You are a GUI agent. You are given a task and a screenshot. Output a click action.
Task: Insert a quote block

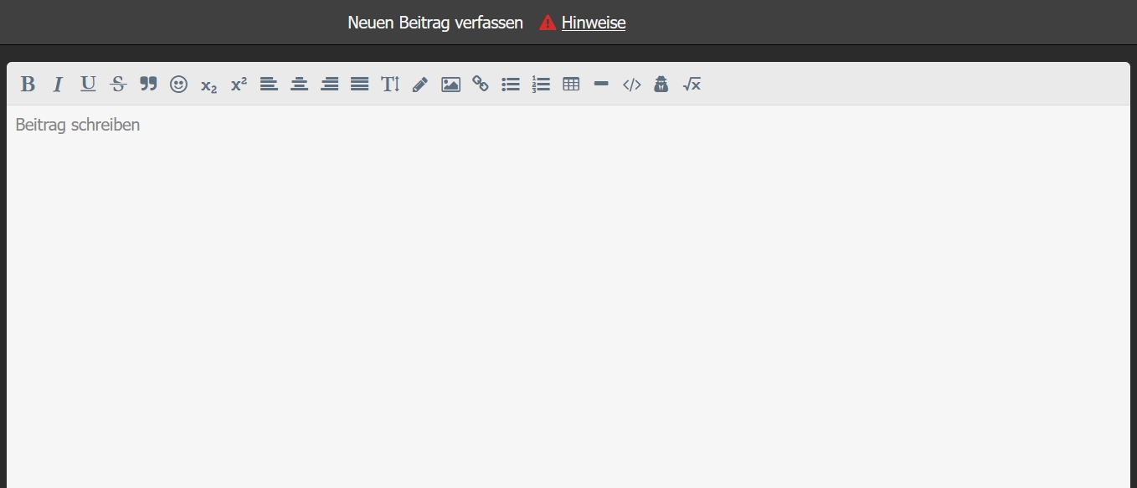(x=148, y=84)
